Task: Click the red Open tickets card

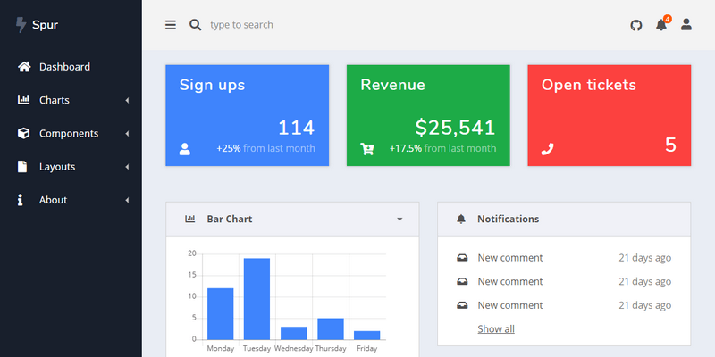Action: [x=608, y=115]
